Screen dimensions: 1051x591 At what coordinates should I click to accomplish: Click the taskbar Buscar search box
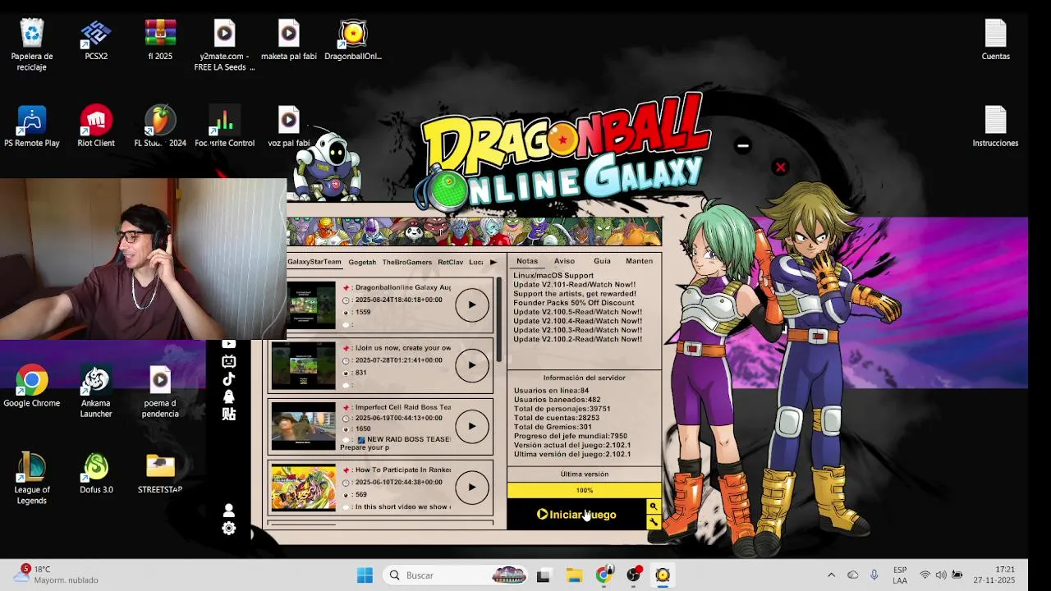click(x=457, y=575)
